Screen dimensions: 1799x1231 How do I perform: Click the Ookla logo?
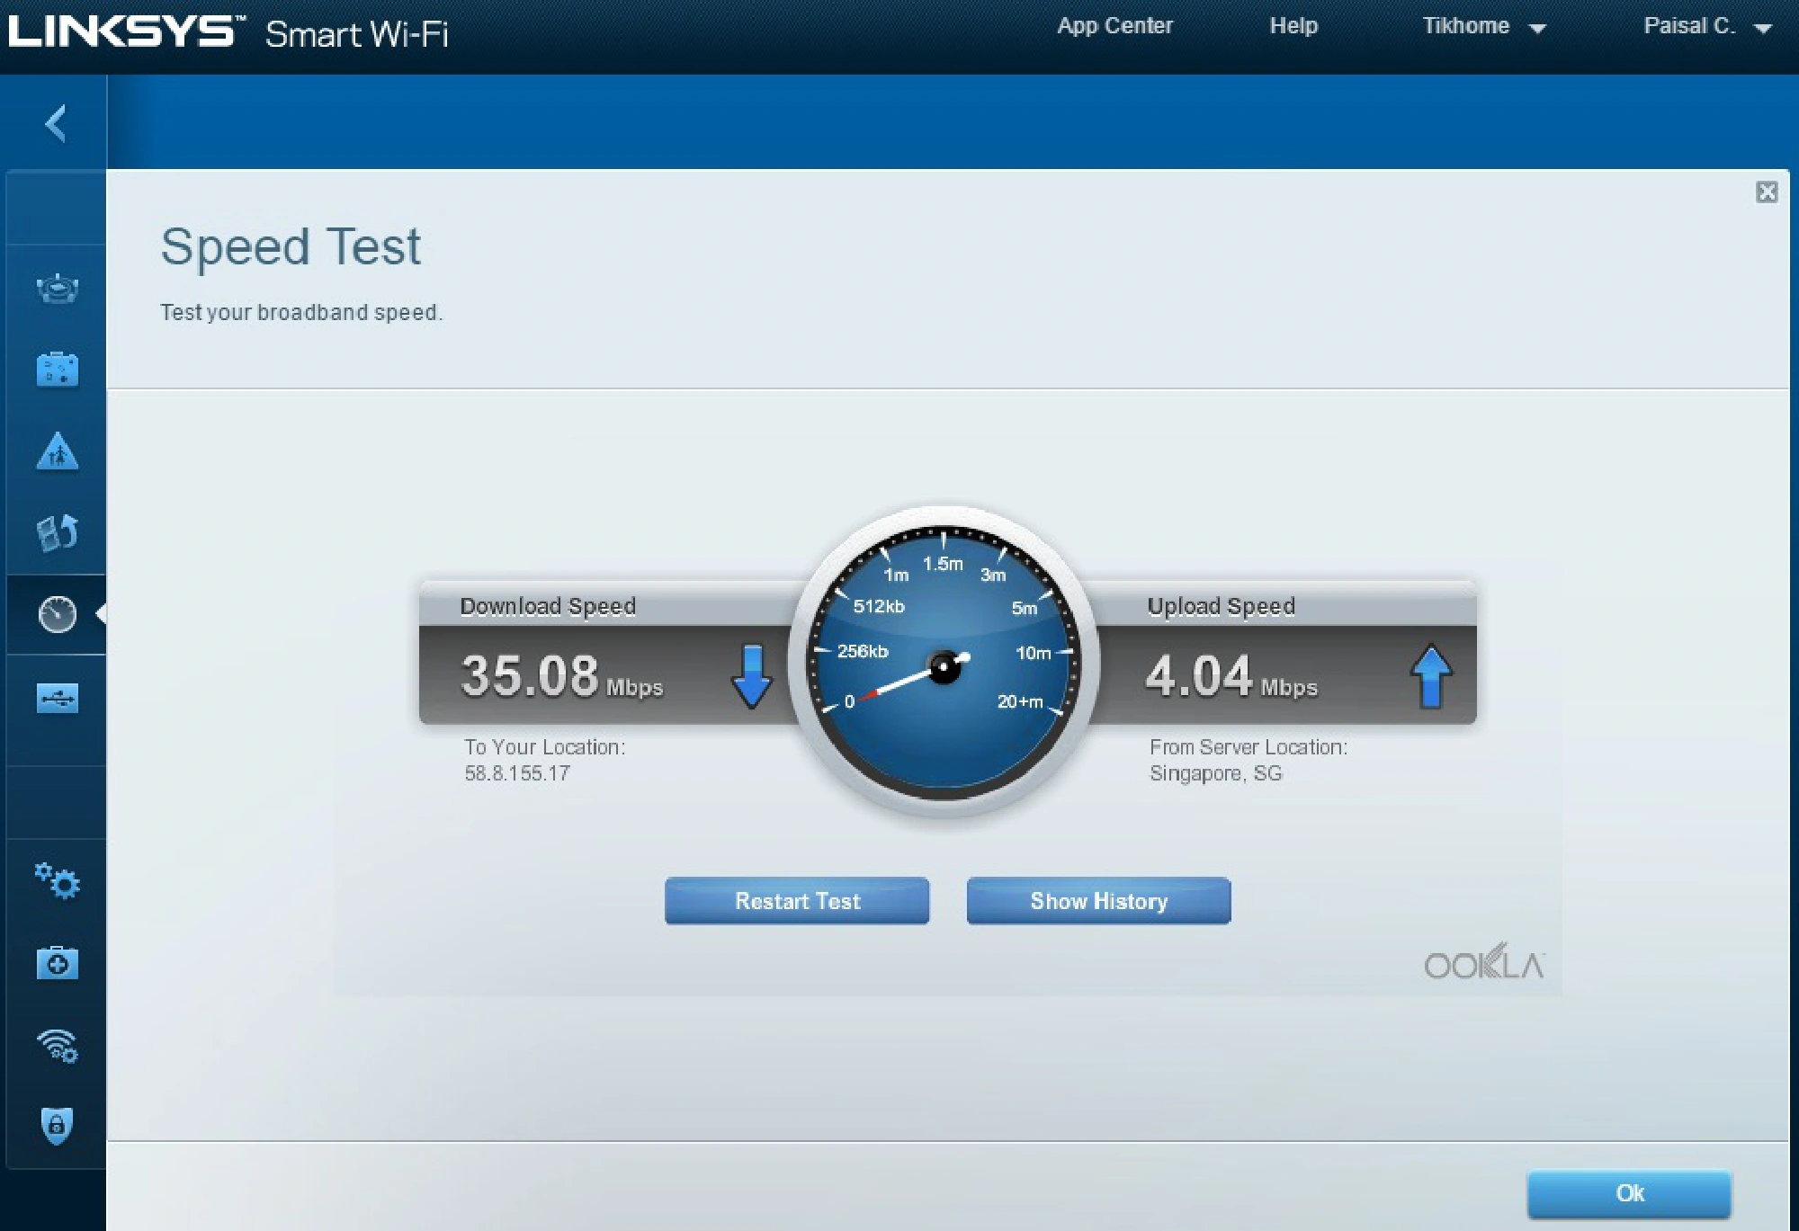tap(1484, 963)
